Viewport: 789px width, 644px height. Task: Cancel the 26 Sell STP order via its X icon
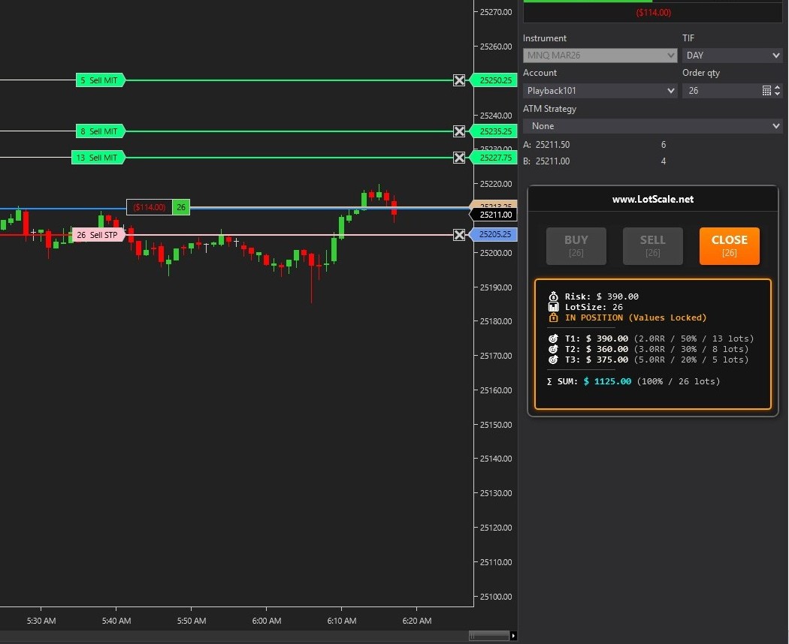point(459,235)
